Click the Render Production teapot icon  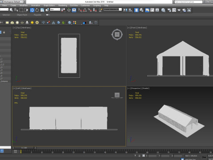pyautogui.click(x=179, y=10)
